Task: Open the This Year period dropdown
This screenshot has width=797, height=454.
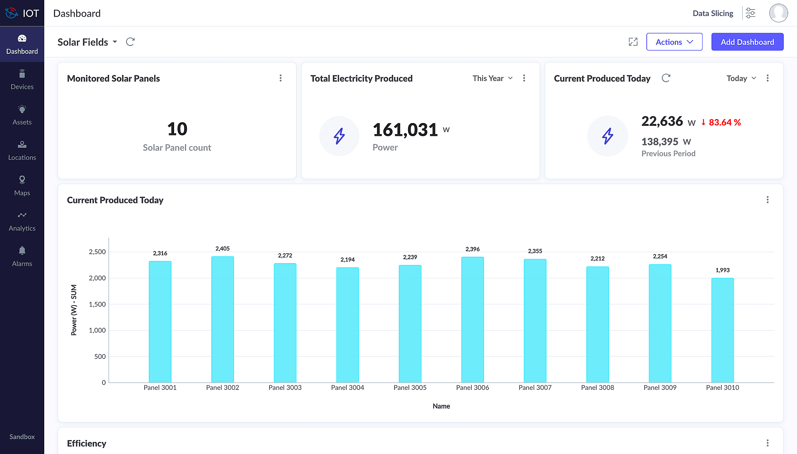Action: click(x=493, y=78)
